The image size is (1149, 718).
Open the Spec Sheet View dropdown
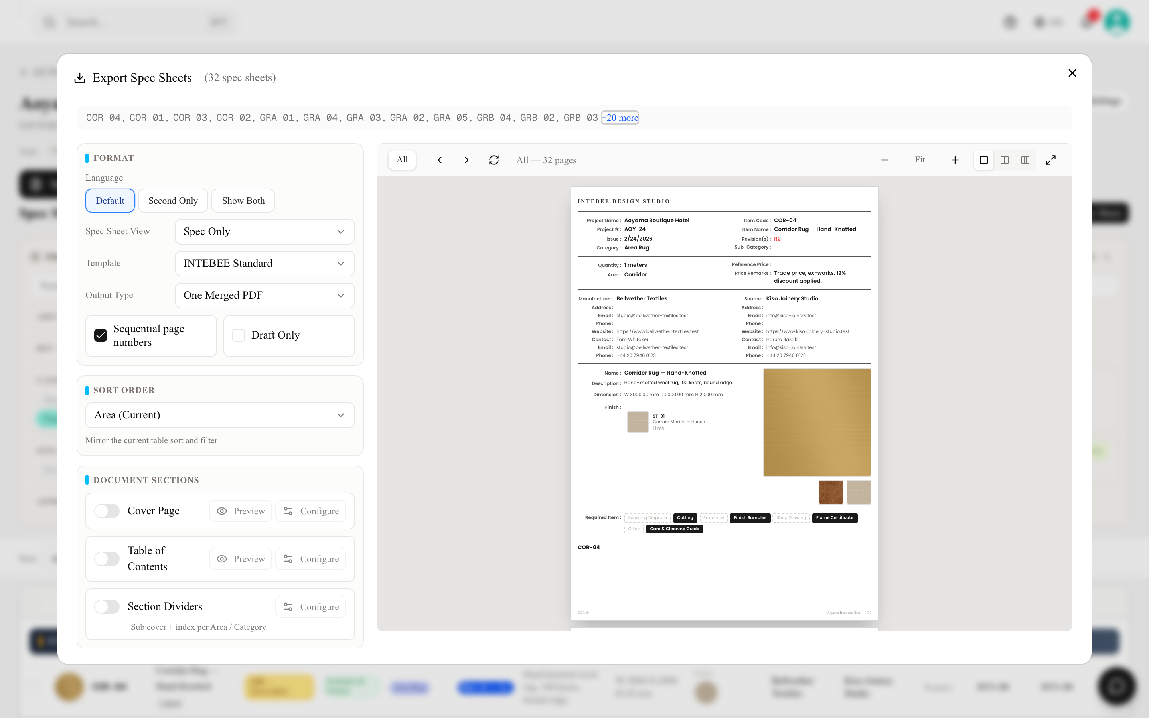point(265,232)
